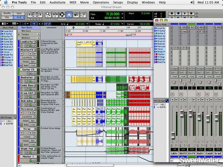This screenshot has height=167, width=223.
Task: Open the Pro Tools File menu
Action: pyautogui.click(x=33, y=2)
